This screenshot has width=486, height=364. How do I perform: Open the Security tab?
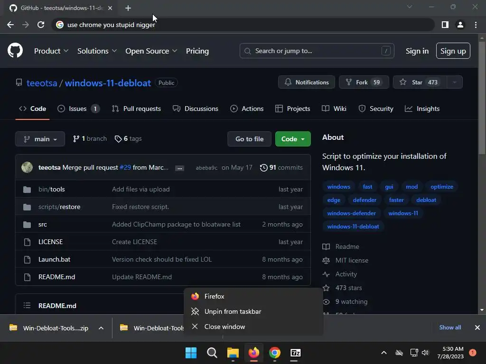[376, 109]
